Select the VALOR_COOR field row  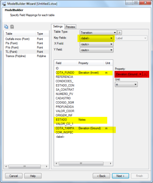(83, 111)
